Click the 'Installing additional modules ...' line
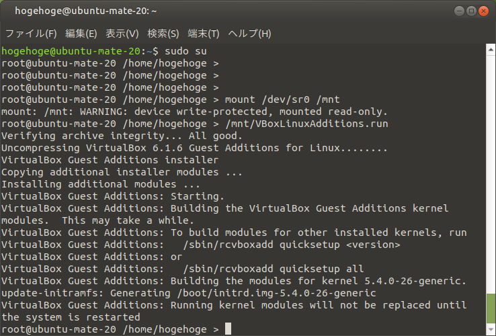 click(x=101, y=184)
